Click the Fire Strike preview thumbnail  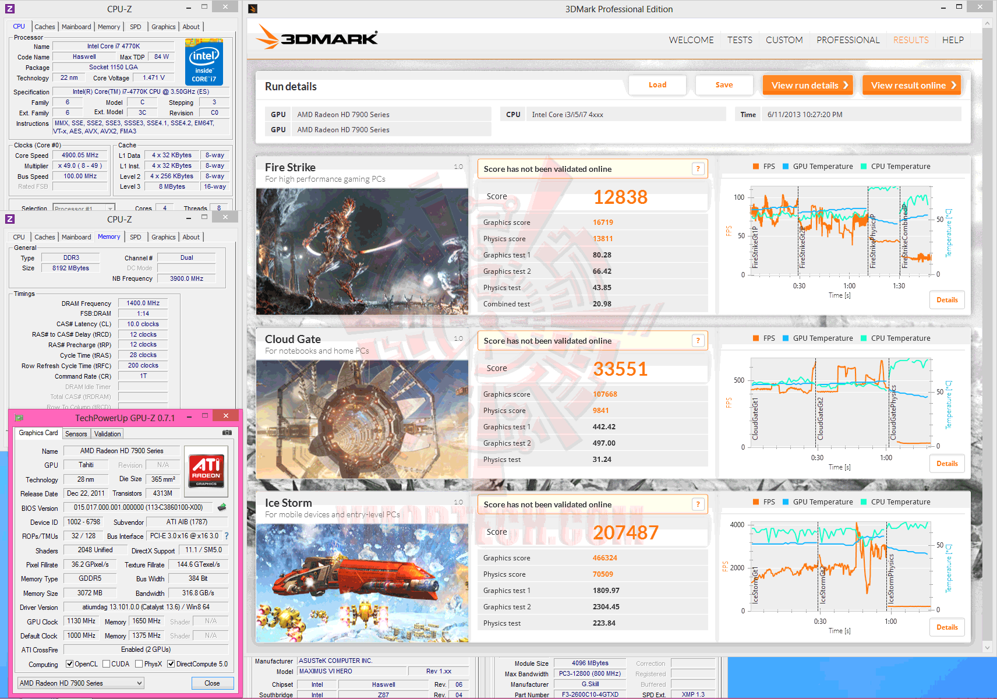pos(362,251)
